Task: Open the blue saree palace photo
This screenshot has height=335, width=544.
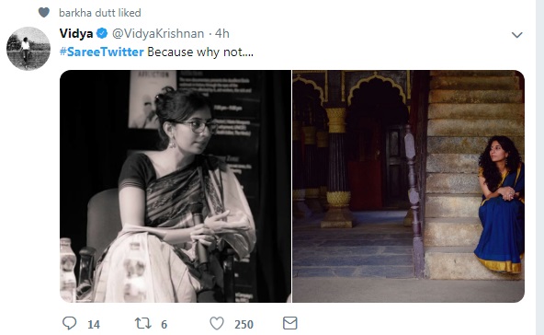Action: (408, 186)
